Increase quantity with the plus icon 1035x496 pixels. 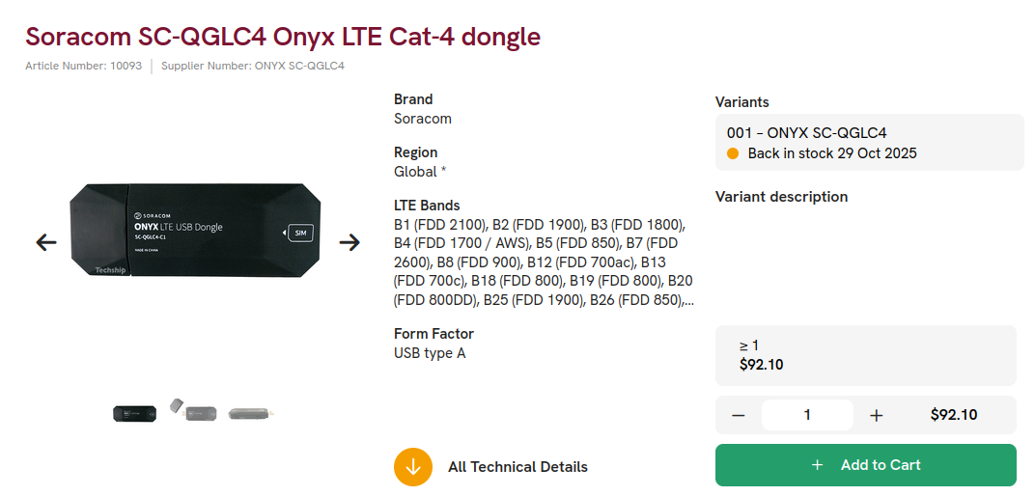876,415
